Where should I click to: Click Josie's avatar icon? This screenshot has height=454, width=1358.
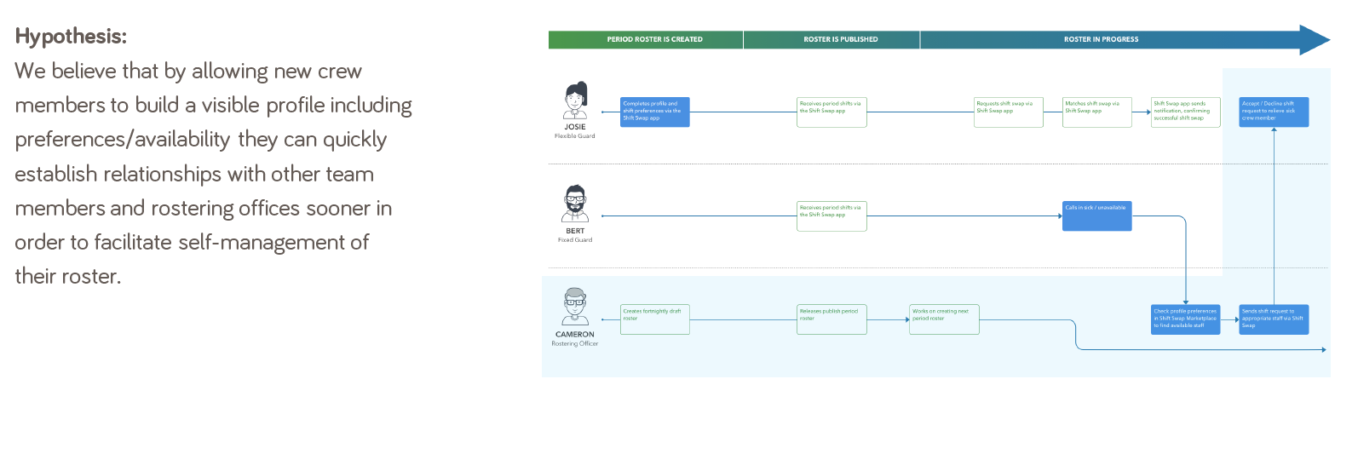point(576,101)
